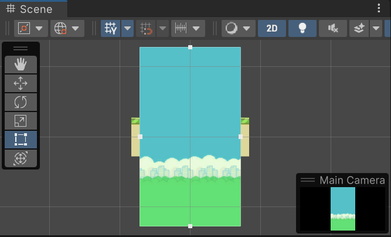Click the tool handle pivot position icon
391x237 pixels.
(25, 28)
